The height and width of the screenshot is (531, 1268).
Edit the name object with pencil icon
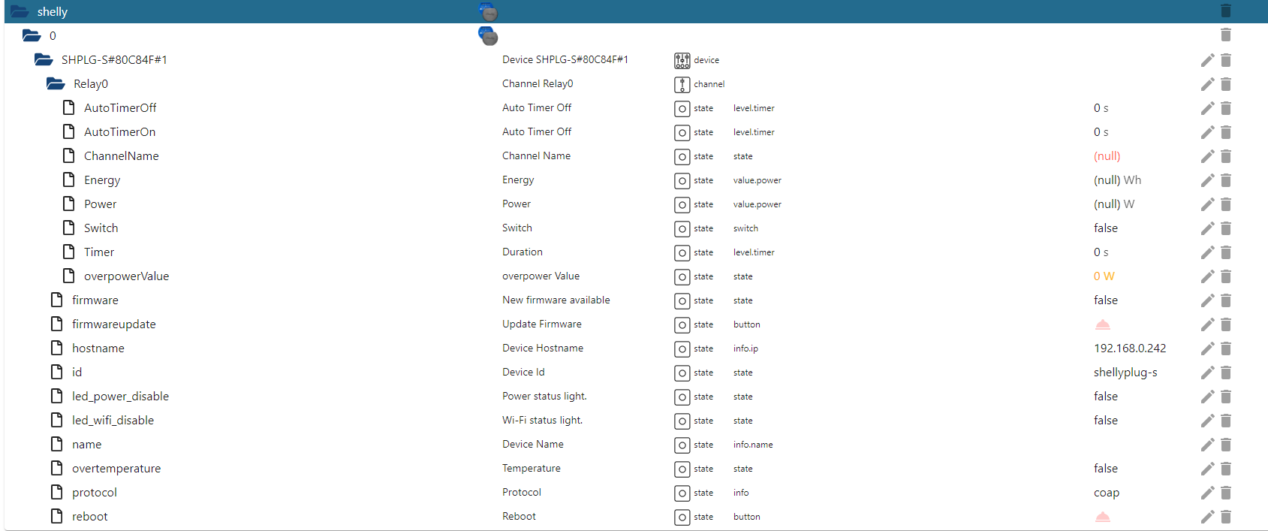(1207, 445)
